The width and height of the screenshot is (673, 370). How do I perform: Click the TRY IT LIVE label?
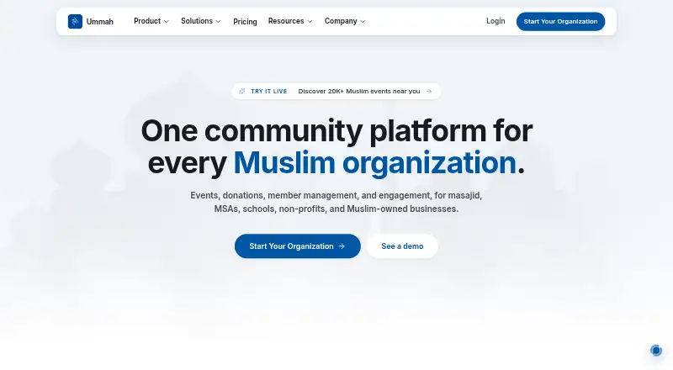(x=268, y=91)
